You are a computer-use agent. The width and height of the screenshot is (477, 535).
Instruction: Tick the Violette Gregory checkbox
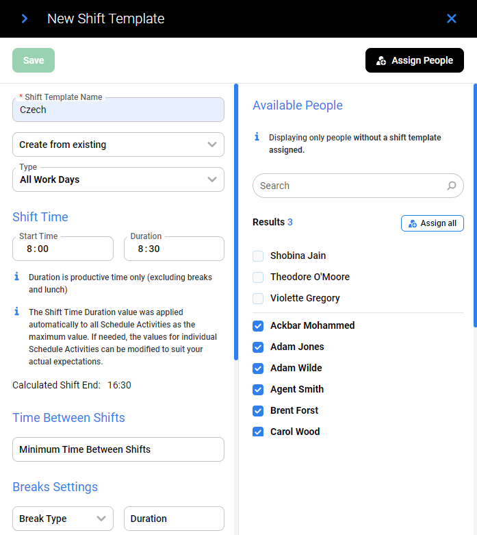258,299
